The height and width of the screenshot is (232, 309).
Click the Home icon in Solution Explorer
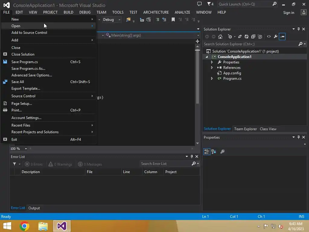tap(220, 37)
